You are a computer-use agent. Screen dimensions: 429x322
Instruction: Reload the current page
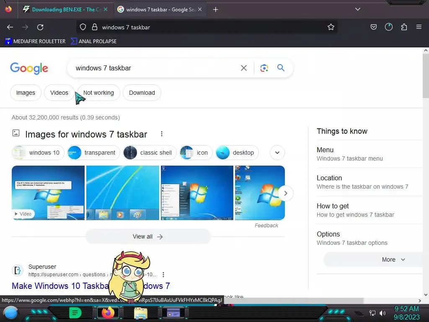point(40,27)
